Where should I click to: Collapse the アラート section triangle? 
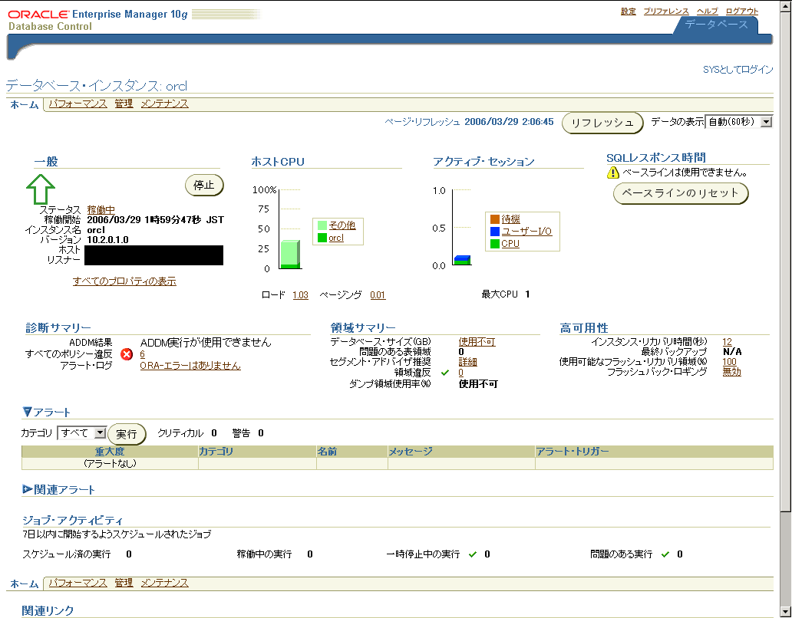coord(28,412)
